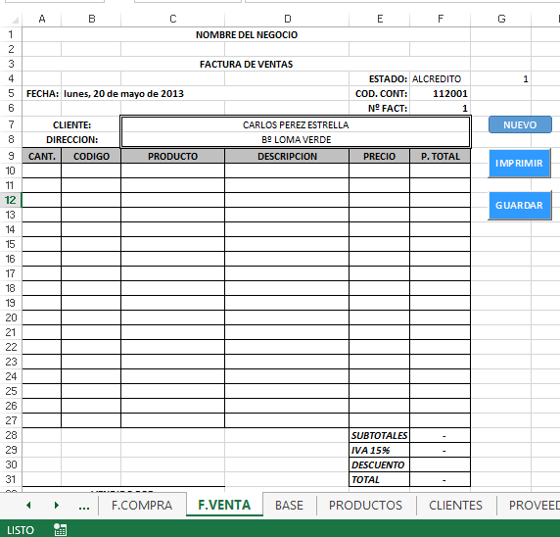Select column A header
Screen dimensions: 560x537
(42, 19)
